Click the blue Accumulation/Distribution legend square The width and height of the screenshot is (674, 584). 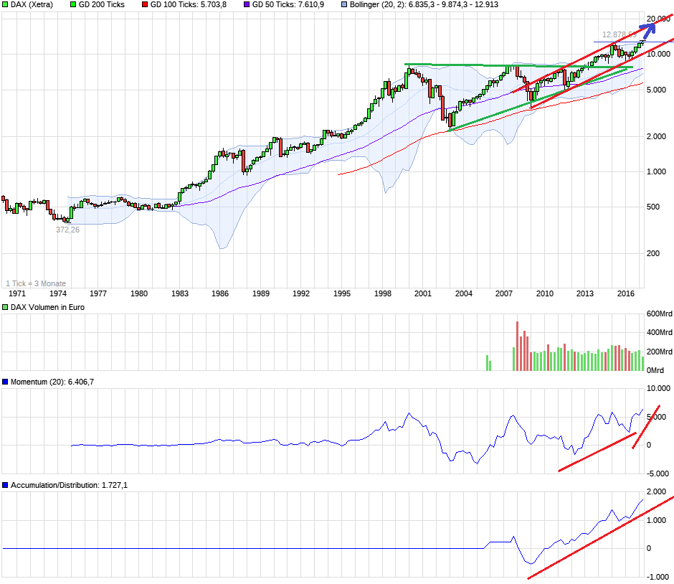[x=5, y=485]
